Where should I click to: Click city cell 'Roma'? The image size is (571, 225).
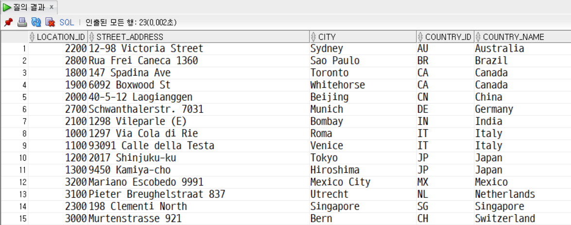tap(363, 134)
